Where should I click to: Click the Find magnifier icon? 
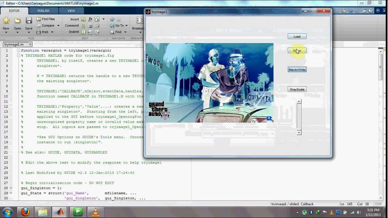point(112,32)
